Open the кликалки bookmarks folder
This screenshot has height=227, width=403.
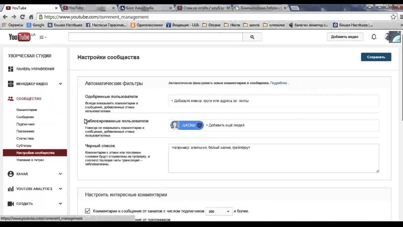[x=274, y=25]
